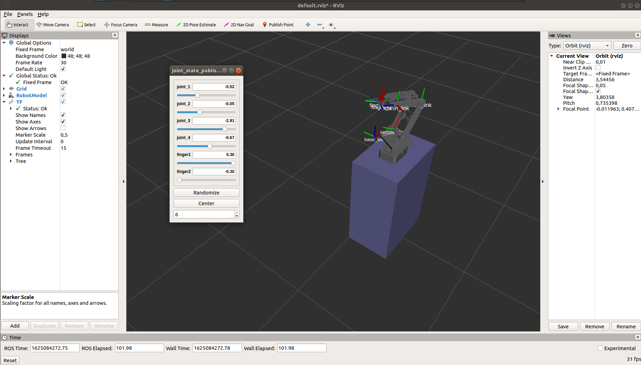The height and width of the screenshot is (365, 641).
Task: Click the plus add-tool toolbar icon
Action: point(308,25)
